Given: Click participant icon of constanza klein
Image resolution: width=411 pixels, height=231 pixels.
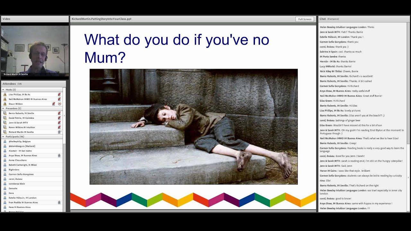Looking at the screenshot, I should click(5, 184).
